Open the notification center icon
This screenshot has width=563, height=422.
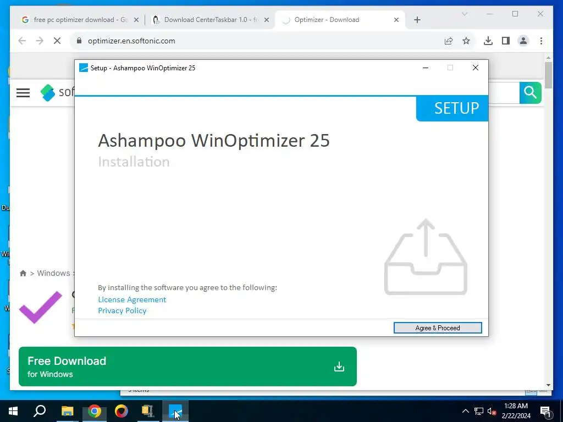pyautogui.click(x=545, y=412)
